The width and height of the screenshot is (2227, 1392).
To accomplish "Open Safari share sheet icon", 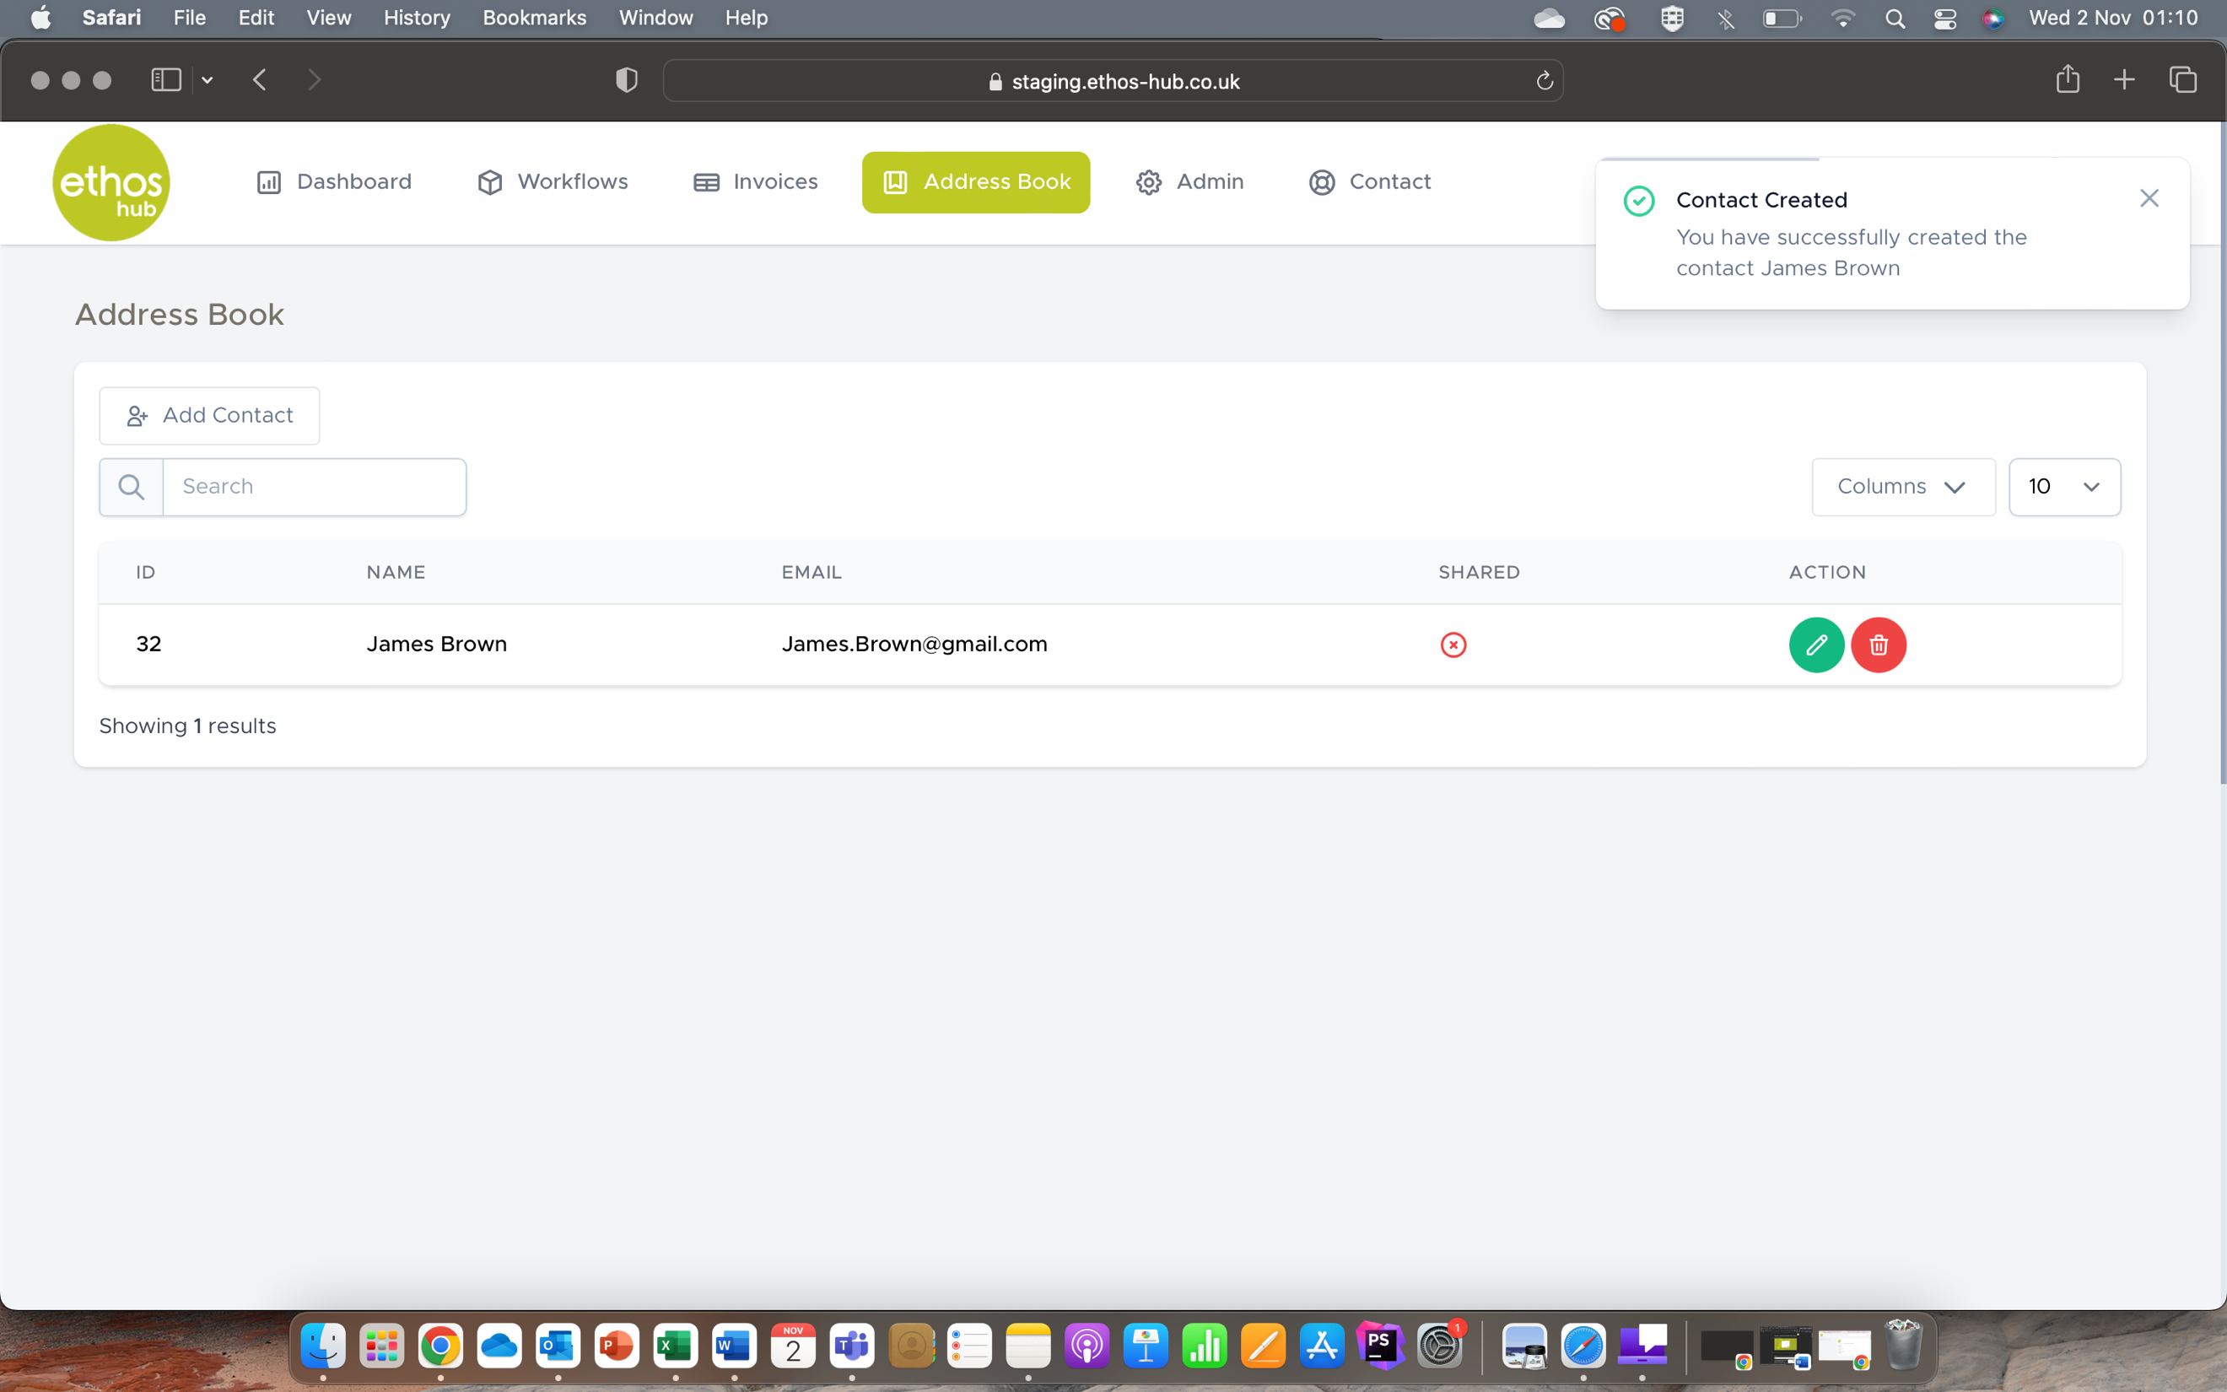I will (x=2067, y=79).
